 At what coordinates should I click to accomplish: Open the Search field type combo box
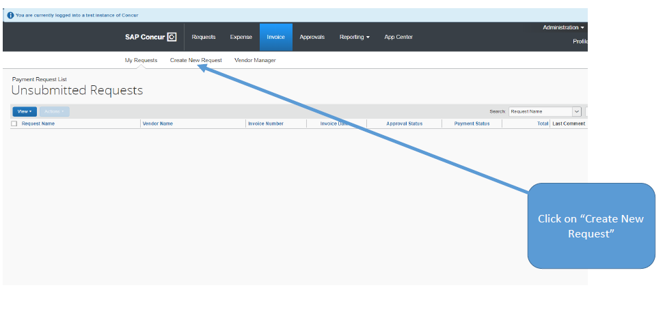pos(545,112)
